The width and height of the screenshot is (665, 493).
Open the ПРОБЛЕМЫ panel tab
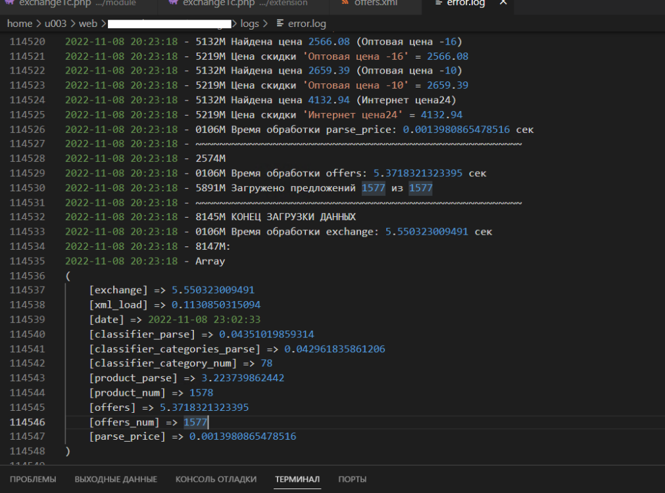tap(33, 479)
